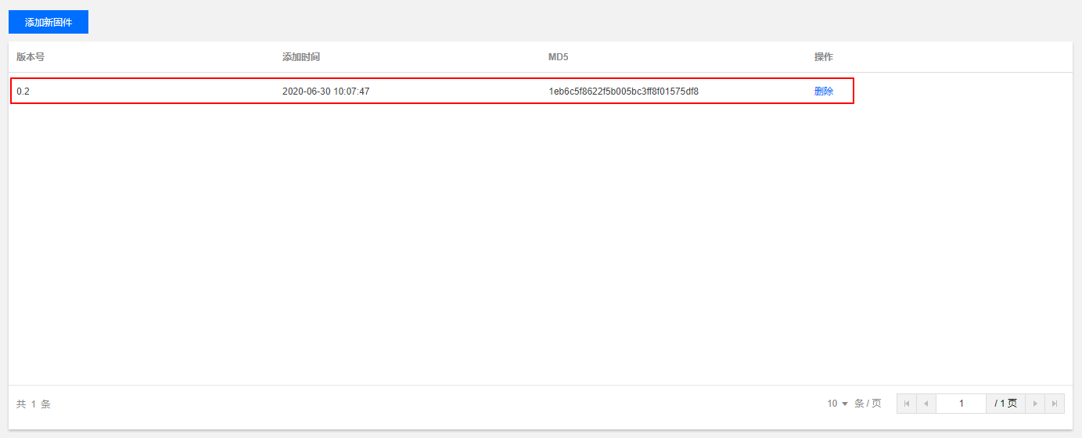The height and width of the screenshot is (438, 1082).
Task: Select timestamp 2020-06-30 10:07:47
Action: click(325, 91)
